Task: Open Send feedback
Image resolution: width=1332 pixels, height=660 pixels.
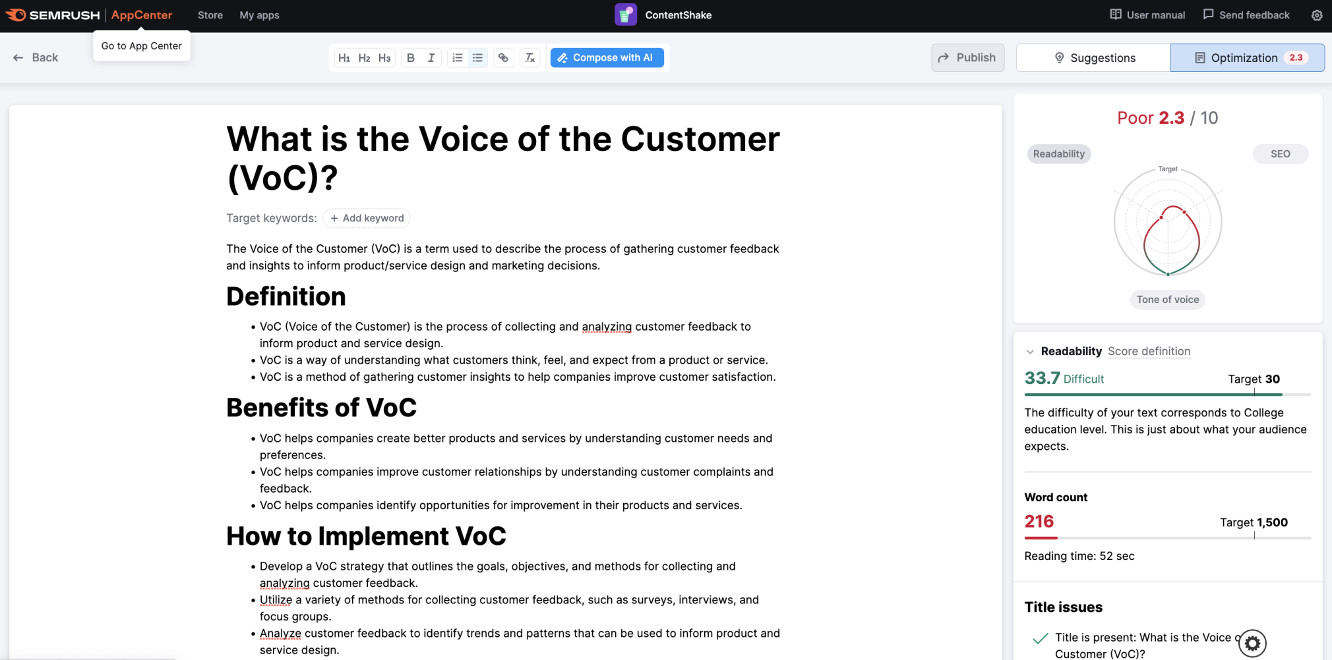Action: (1246, 15)
